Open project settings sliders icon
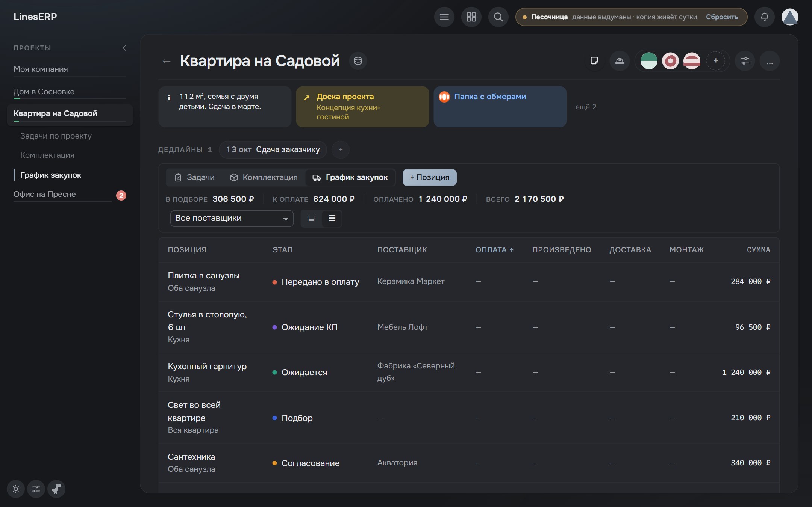812x507 pixels. click(x=745, y=61)
